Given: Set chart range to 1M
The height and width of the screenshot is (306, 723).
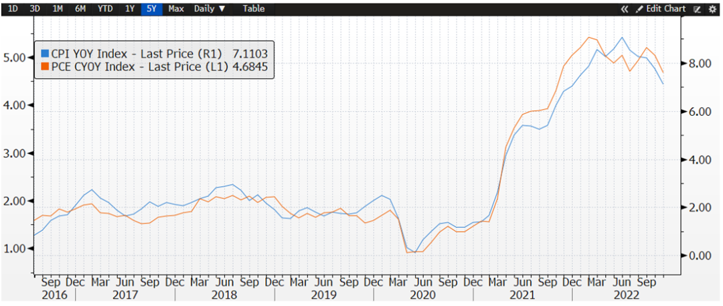Looking at the screenshot, I should pos(58,9).
